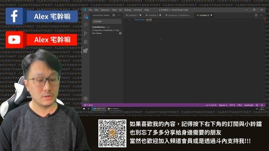Viewport: 269px width, 151px height.
Task: Open notifications bell in status bar
Action: [x=262, y=105]
